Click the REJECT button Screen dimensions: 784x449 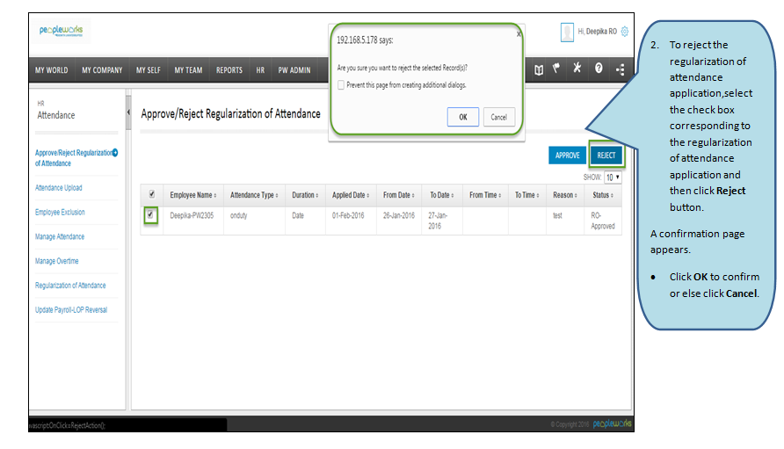pyautogui.click(x=606, y=155)
